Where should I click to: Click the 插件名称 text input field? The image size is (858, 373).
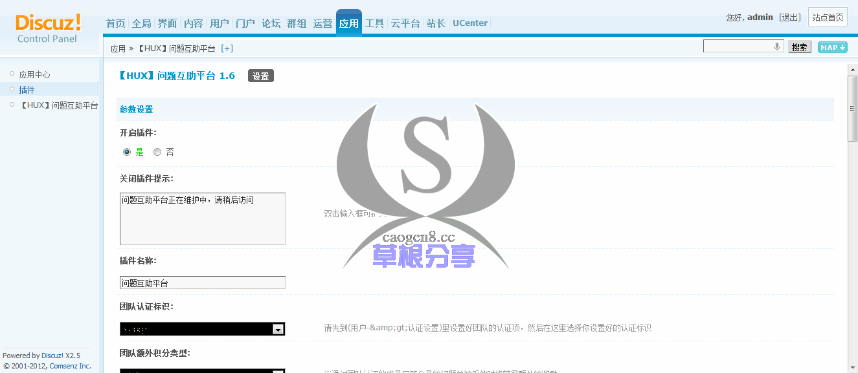[x=202, y=282]
